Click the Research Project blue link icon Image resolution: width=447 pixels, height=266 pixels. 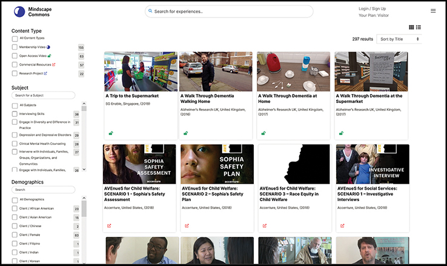[x=45, y=73]
